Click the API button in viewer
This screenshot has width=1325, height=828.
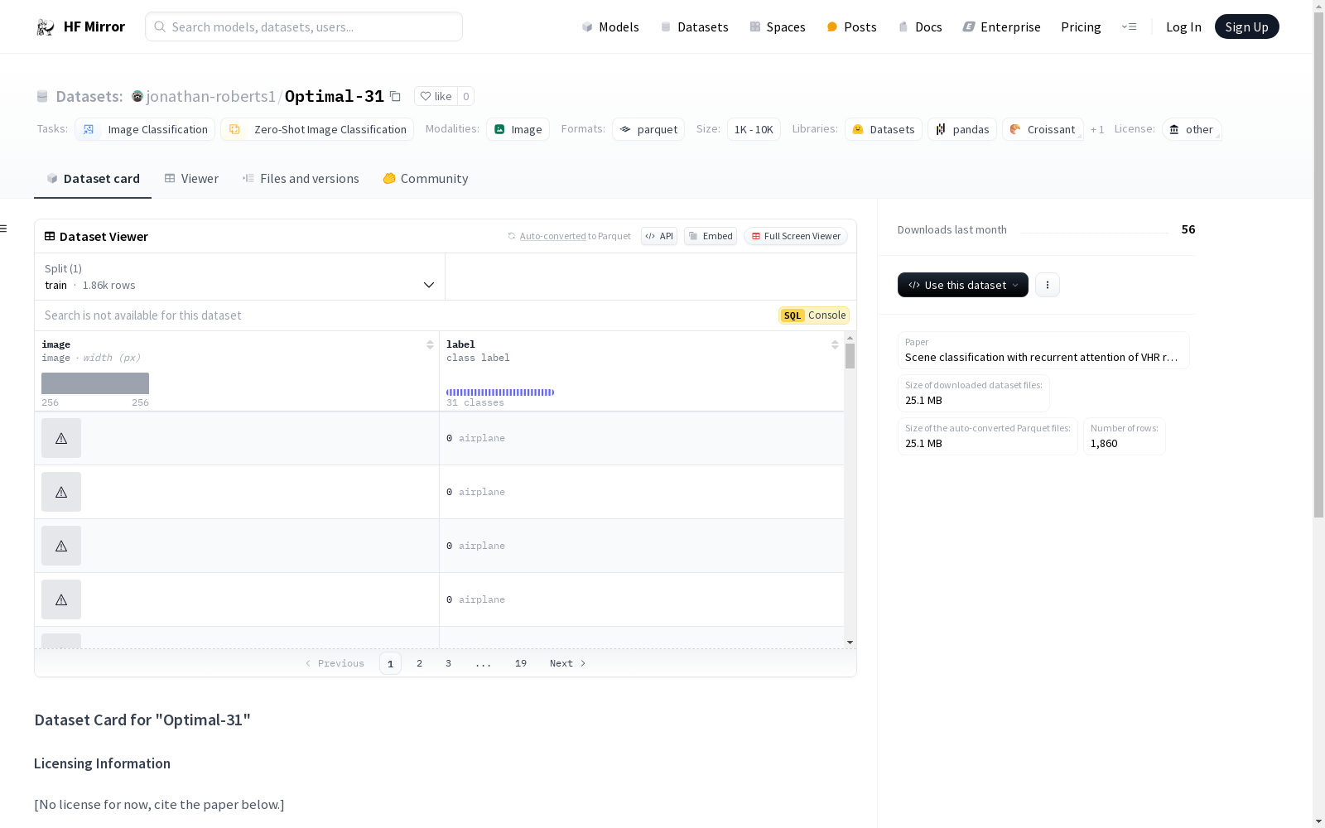pyautogui.click(x=659, y=236)
